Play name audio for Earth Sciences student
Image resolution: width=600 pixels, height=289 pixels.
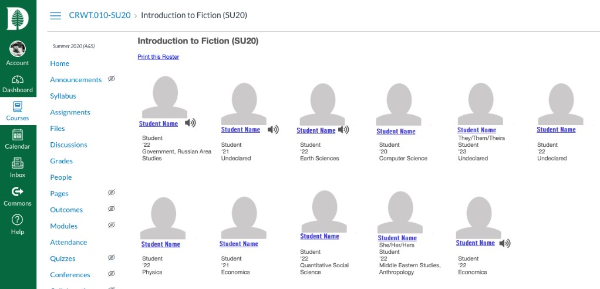point(343,130)
